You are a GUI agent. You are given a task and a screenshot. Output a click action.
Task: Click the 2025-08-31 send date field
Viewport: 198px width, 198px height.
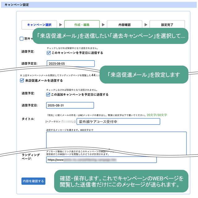(x=70, y=105)
